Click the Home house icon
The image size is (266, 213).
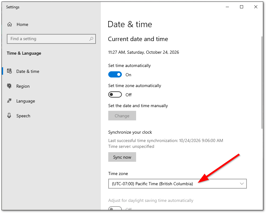tap(10, 24)
